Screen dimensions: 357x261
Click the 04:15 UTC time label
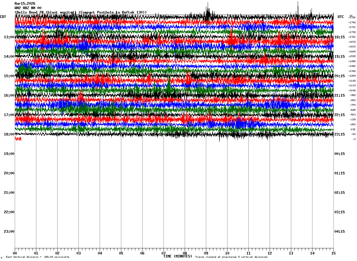pyautogui.click(x=340, y=232)
